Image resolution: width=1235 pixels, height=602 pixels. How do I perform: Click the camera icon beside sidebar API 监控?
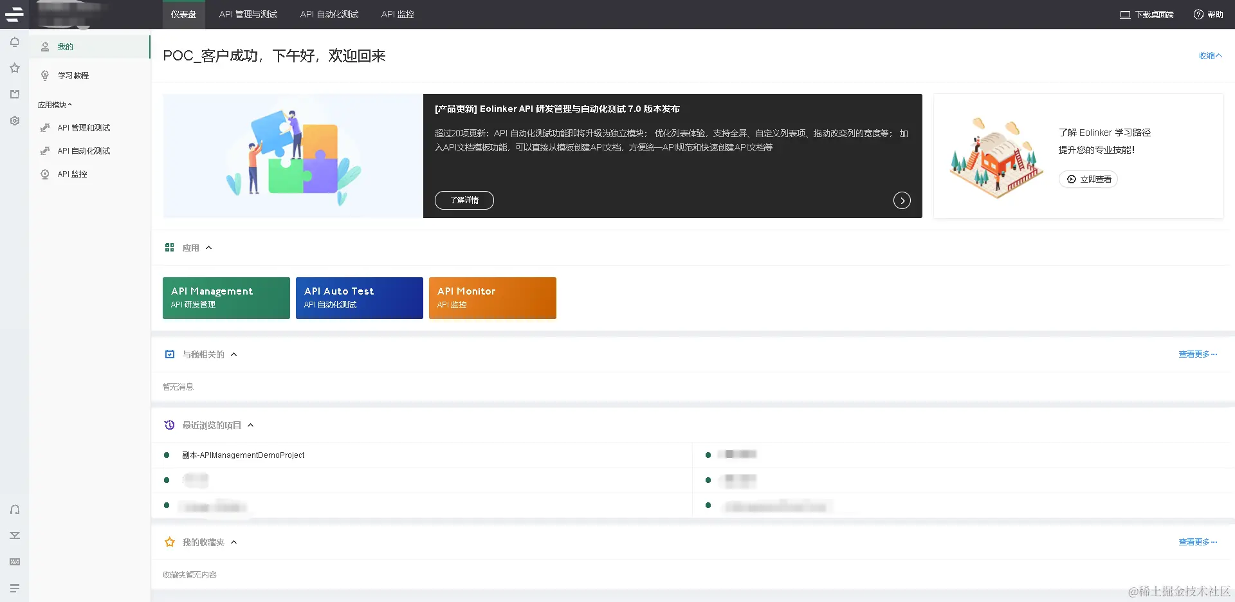tap(45, 174)
